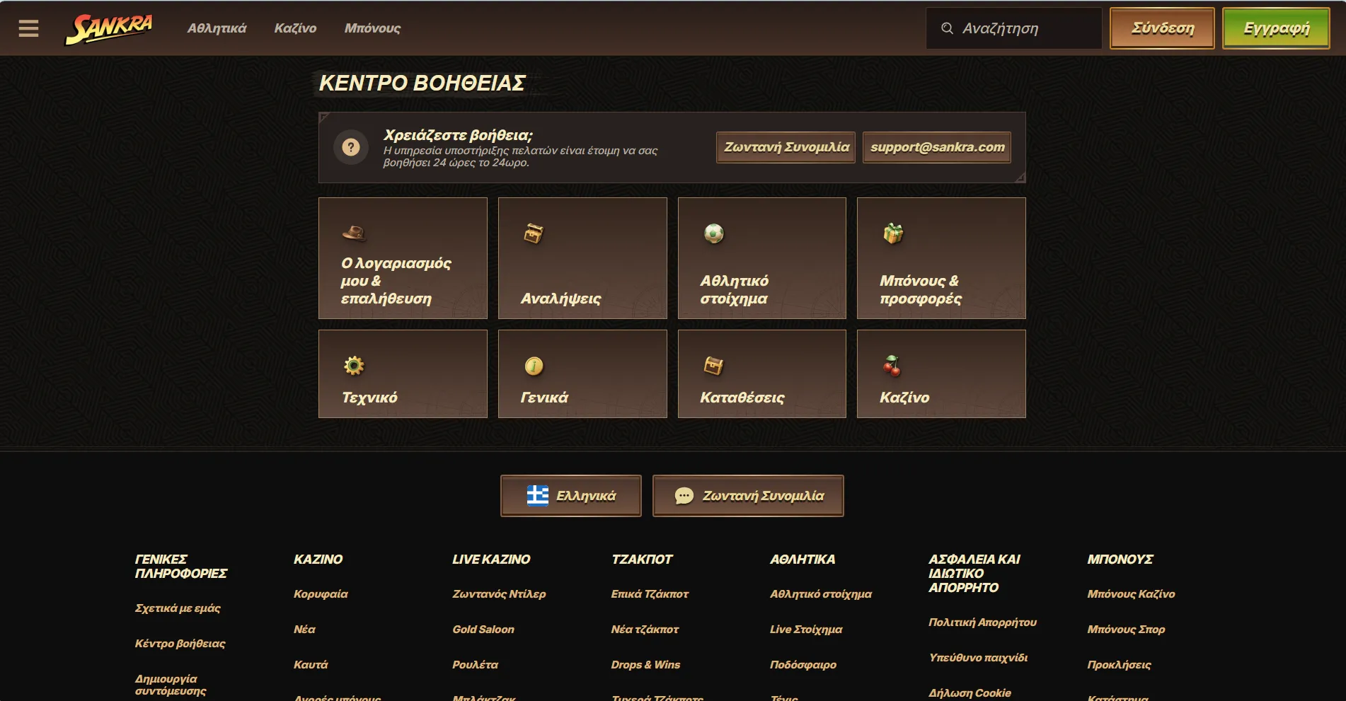Click the Αναζήτηση search field

pos(1013,28)
